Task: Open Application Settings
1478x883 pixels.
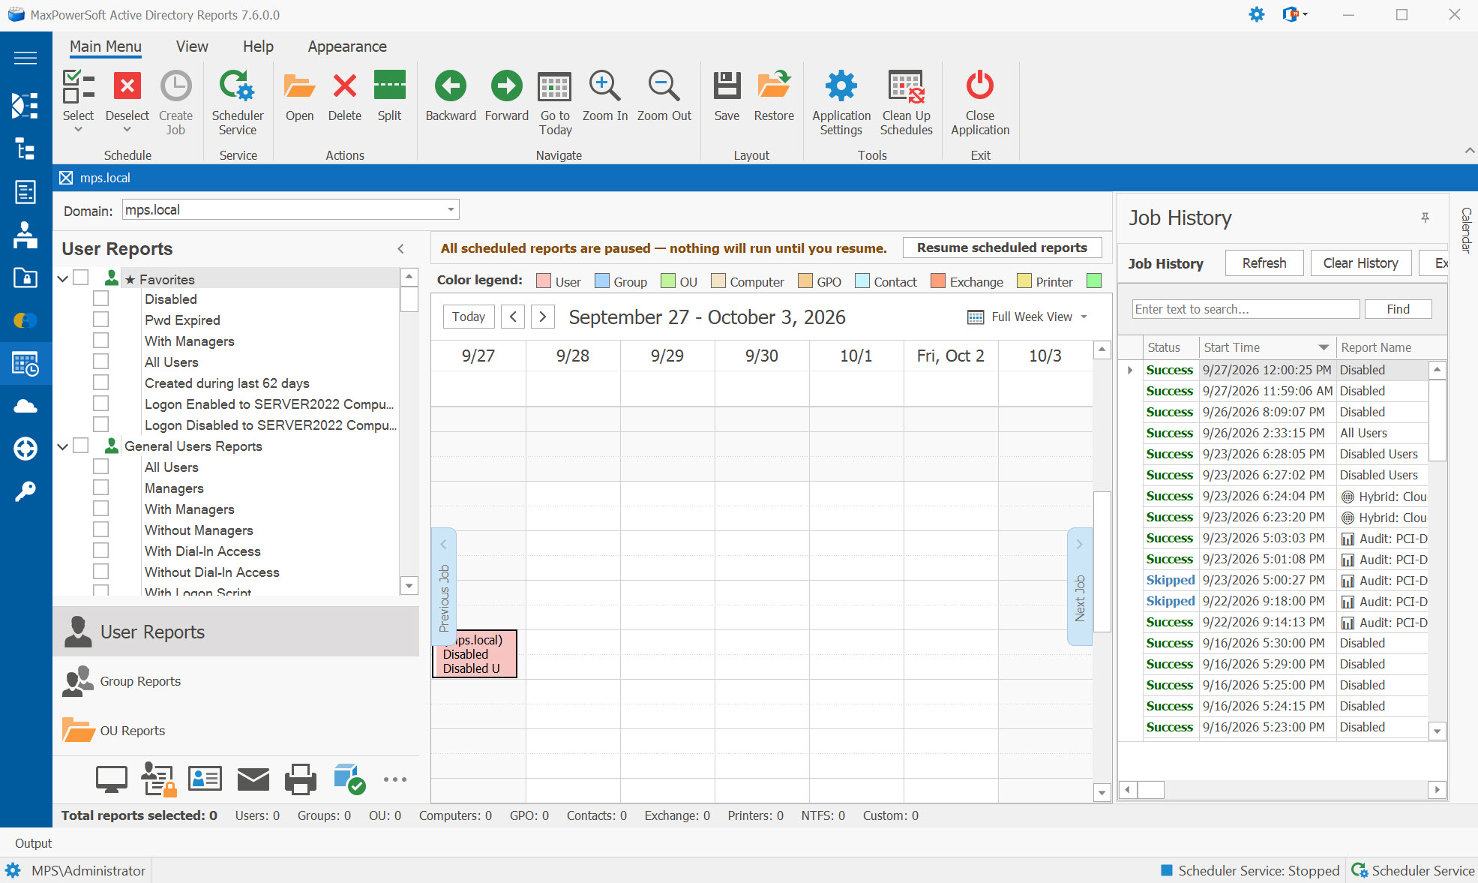Action: click(841, 86)
